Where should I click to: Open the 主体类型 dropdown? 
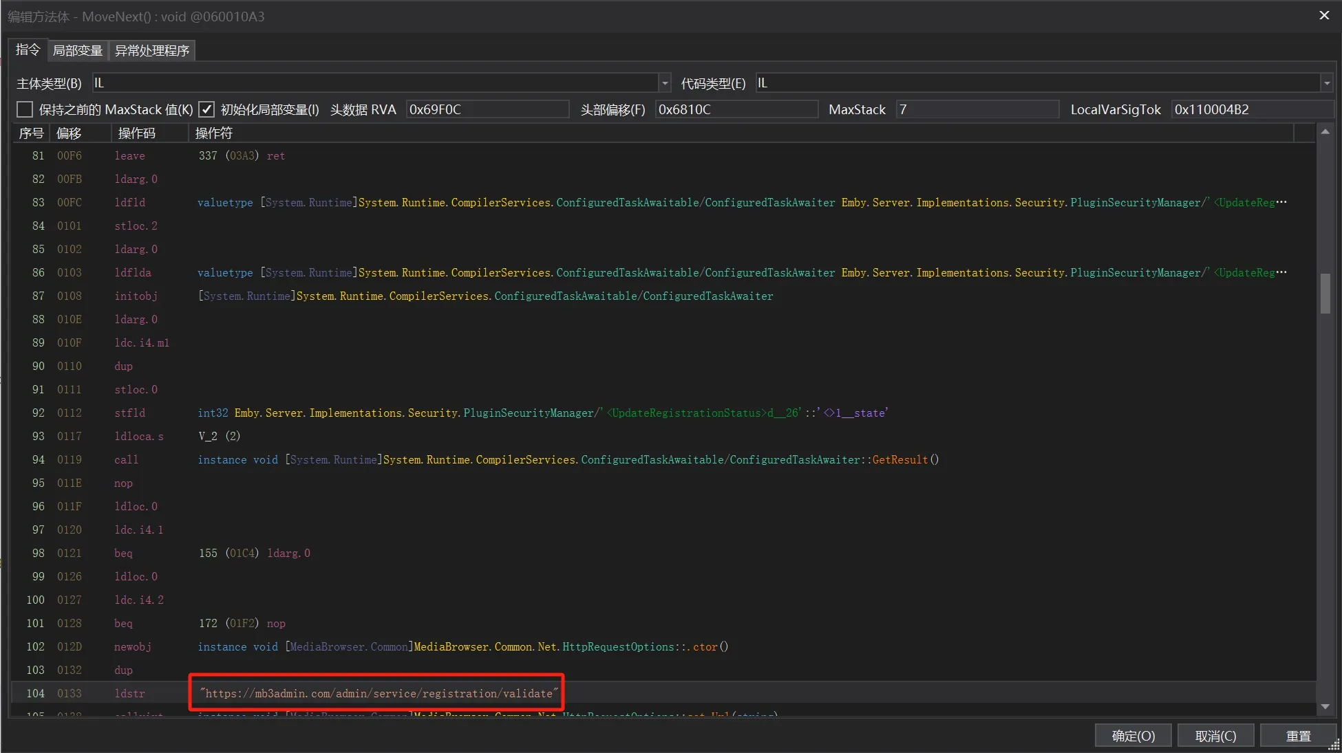click(x=664, y=83)
